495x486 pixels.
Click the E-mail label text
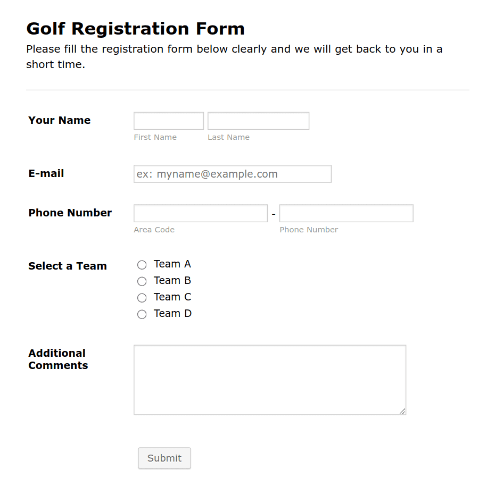pyautogui.click(x=46, y=173)
